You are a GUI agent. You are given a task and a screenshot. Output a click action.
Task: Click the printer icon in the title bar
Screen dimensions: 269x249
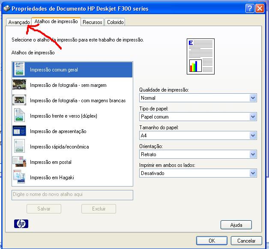click(7, 8)
